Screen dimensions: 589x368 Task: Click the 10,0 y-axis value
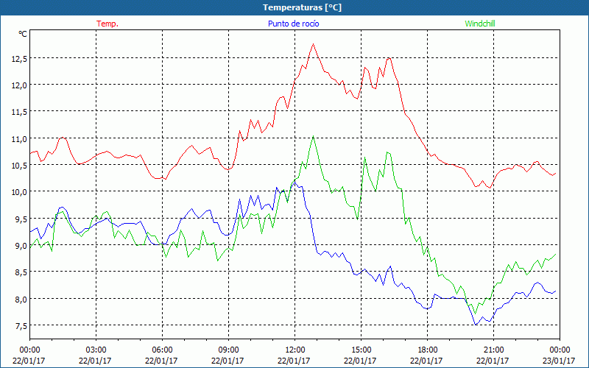pos(19,192)
